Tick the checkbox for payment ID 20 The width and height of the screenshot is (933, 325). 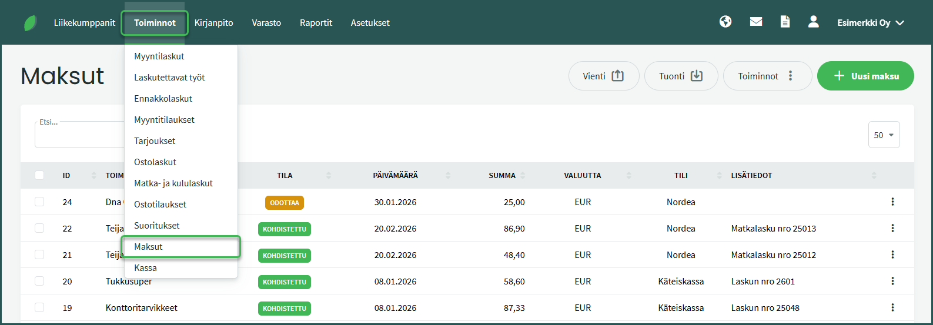point(39,281)
